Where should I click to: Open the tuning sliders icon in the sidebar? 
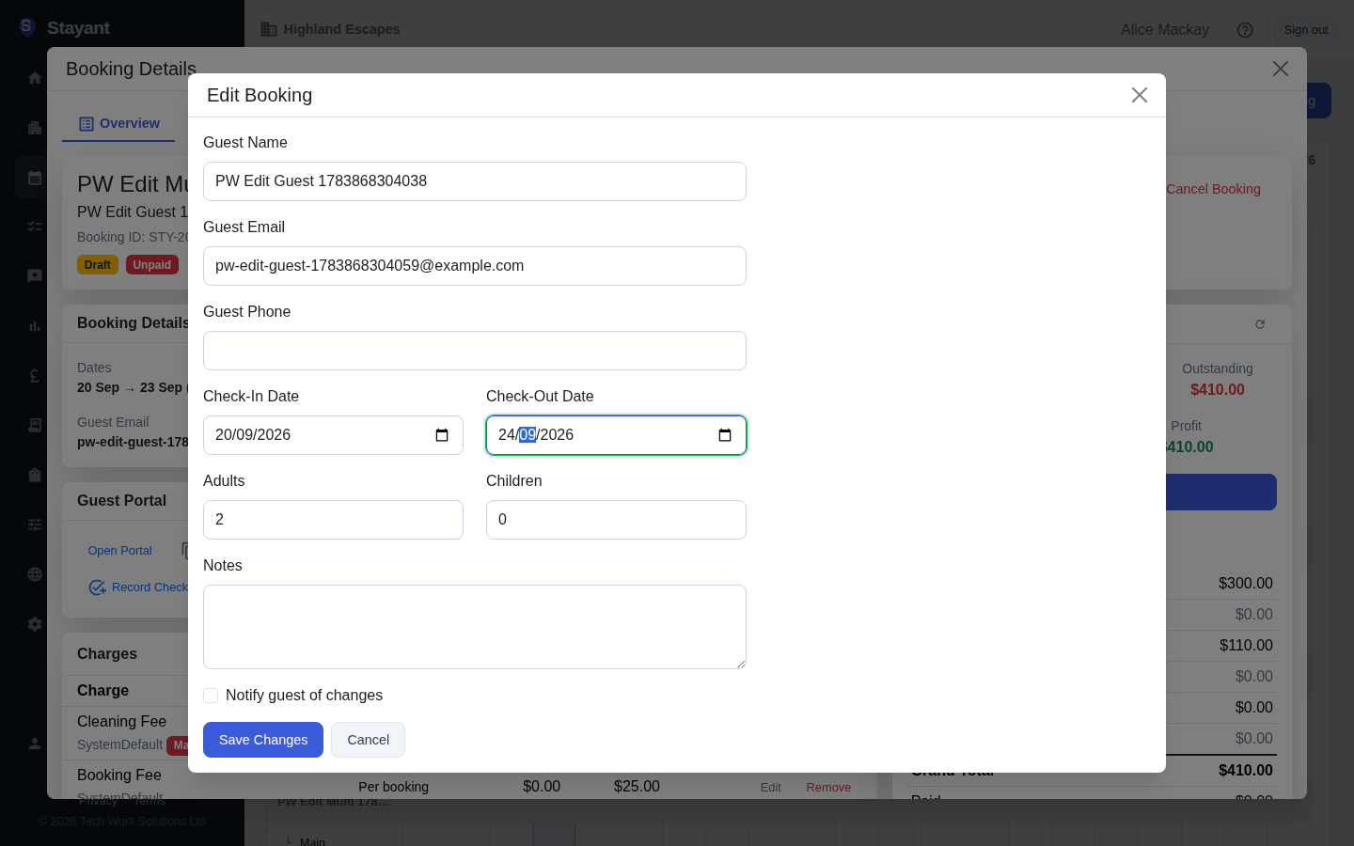(35, 525)
